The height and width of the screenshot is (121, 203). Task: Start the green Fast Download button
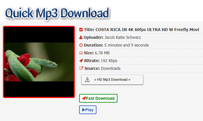pos(98,98)
